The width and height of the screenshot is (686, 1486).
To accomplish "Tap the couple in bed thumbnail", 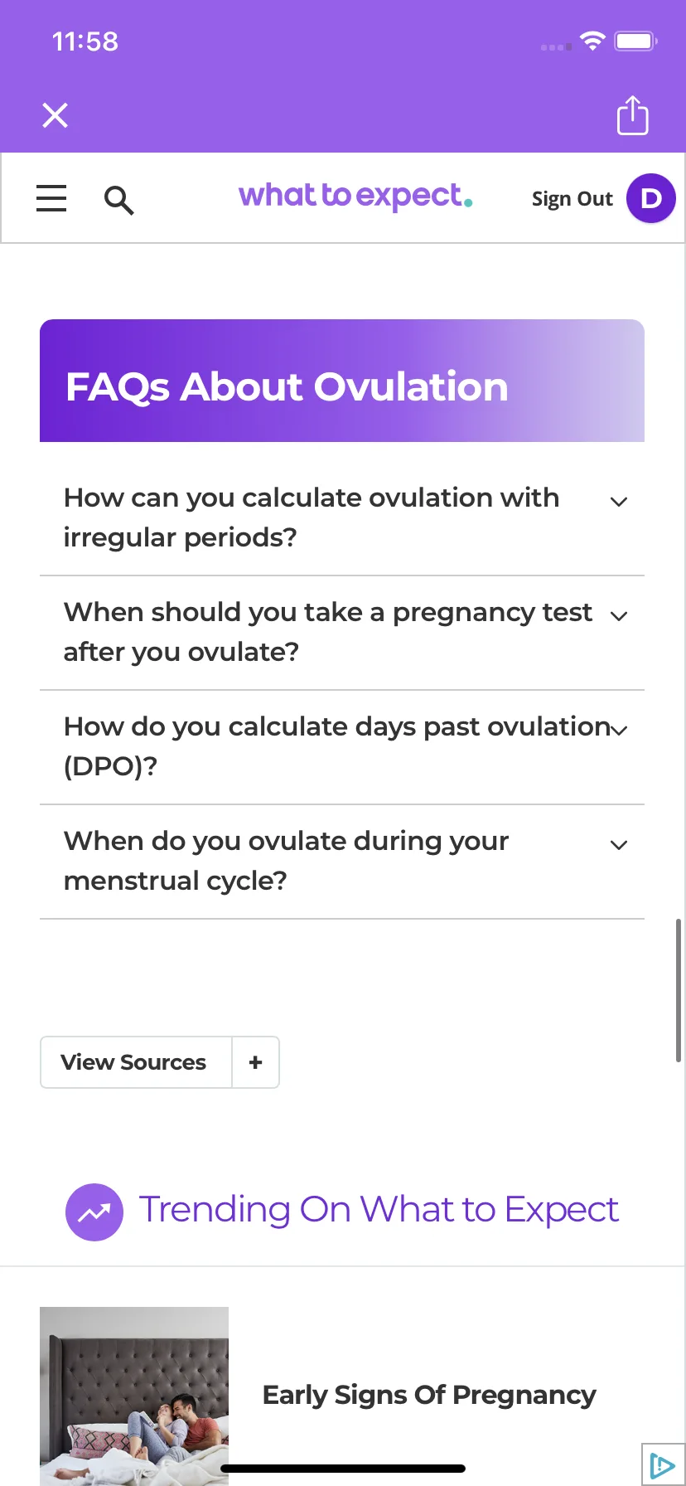I will click(x=134, y=1396).
